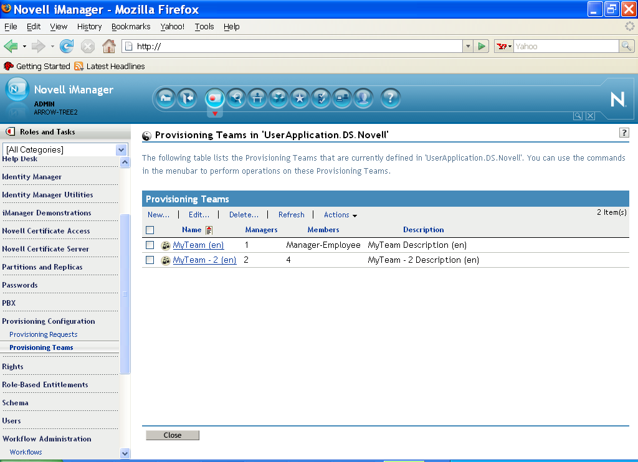
Task: Click the user silhouettes icon in toolbar
Action: click(363, 98)
